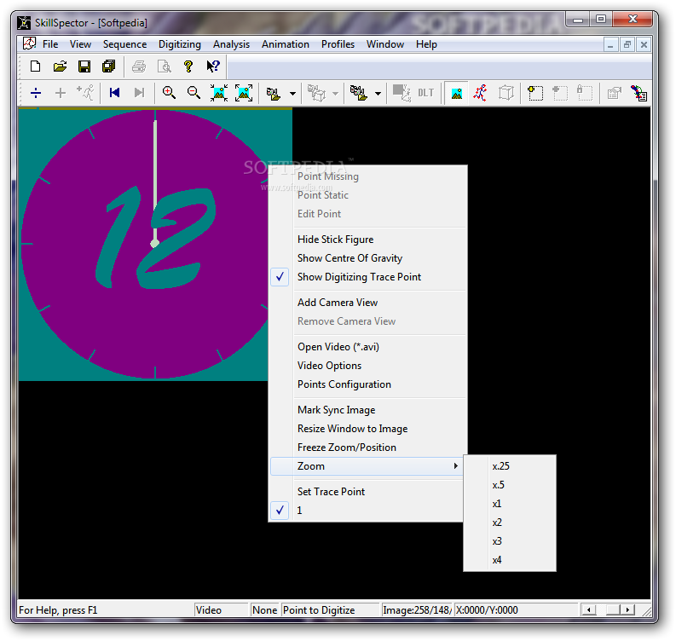Zoom in with the magnifier plus icon
The image size is (676, 641).
169,93
